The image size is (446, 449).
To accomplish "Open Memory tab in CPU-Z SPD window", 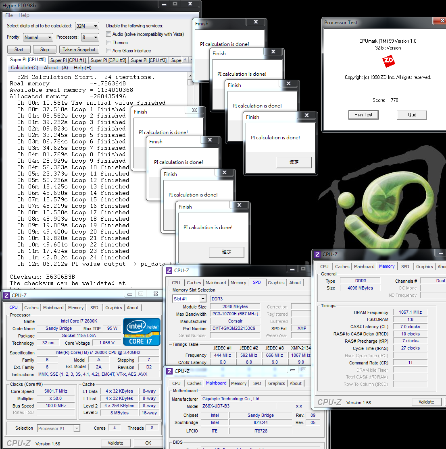I will (238, 283).
